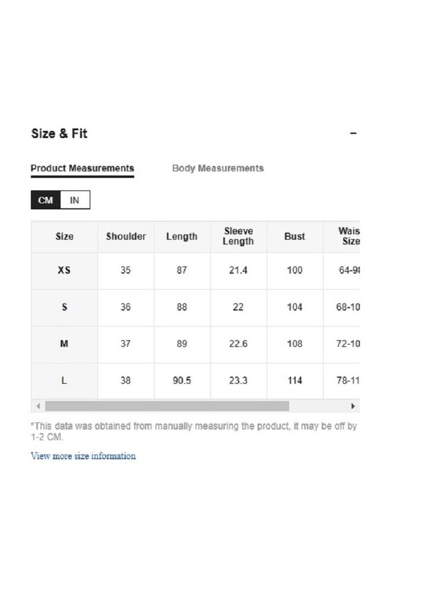Select the Product Measurements tab

click(83, 168)
